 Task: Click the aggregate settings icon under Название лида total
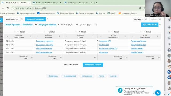coord(126,57)
